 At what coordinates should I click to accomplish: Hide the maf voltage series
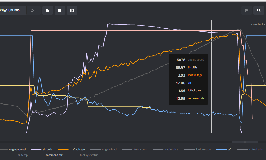click(77, 150)
